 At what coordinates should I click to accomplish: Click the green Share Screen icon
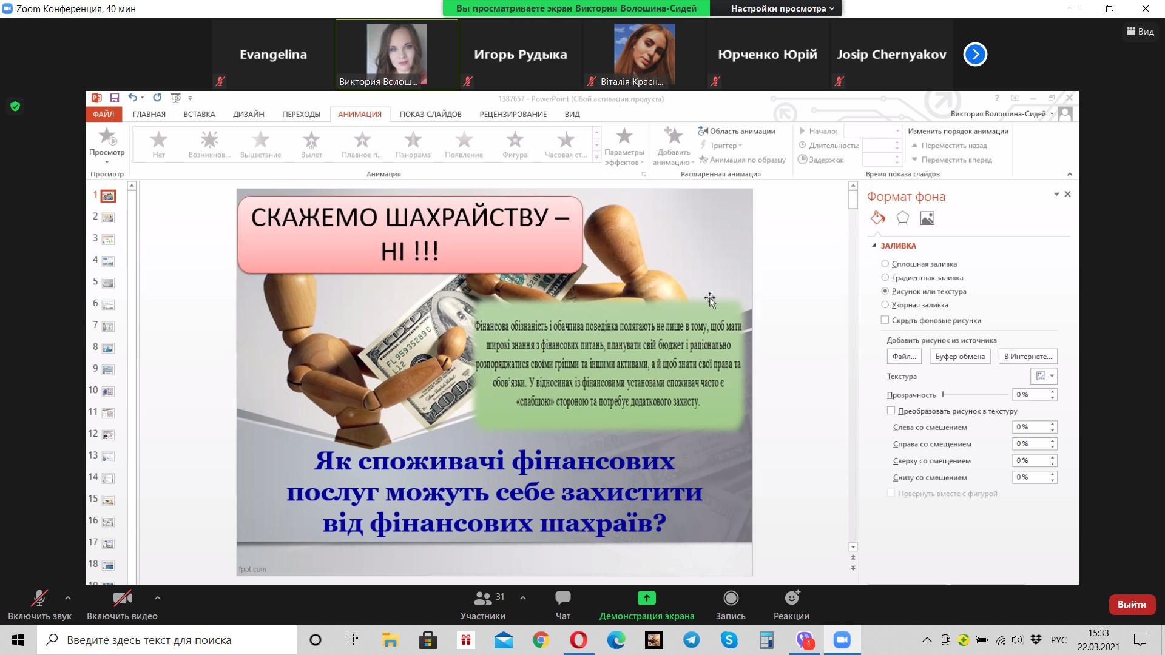click(x=646, y=599)
